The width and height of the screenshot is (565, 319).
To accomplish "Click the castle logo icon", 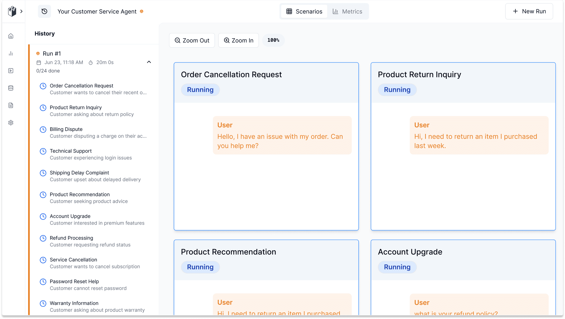I will click(x=12, y=11).
